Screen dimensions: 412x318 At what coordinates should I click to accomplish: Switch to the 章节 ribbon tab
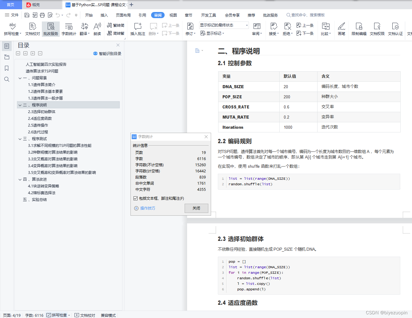click(189, 15)
